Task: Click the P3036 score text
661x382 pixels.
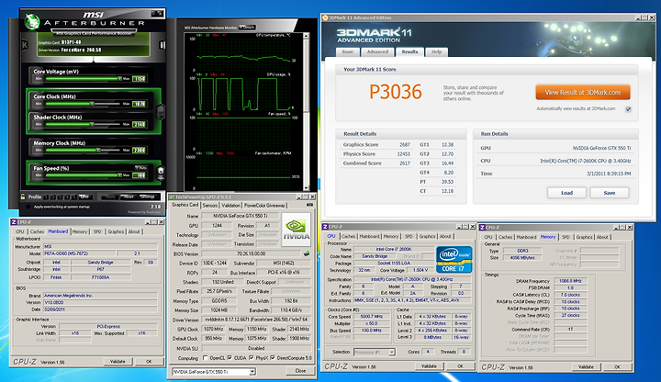Action: [x=396, y=92]
